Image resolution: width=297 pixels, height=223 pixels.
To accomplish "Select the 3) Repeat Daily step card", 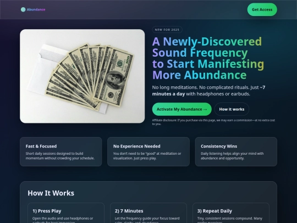I will coord(231,213).
